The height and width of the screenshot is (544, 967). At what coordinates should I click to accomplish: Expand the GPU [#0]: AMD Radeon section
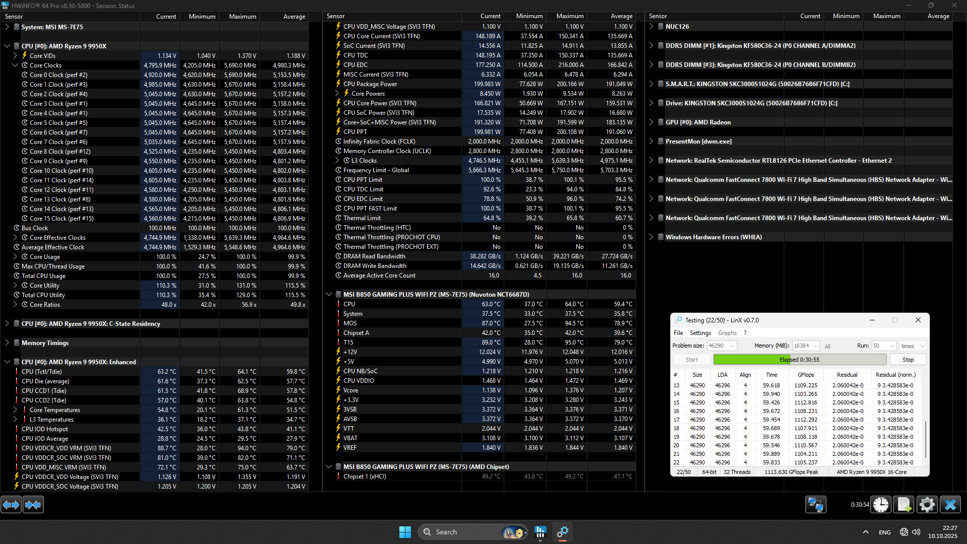tap(651, 122)
